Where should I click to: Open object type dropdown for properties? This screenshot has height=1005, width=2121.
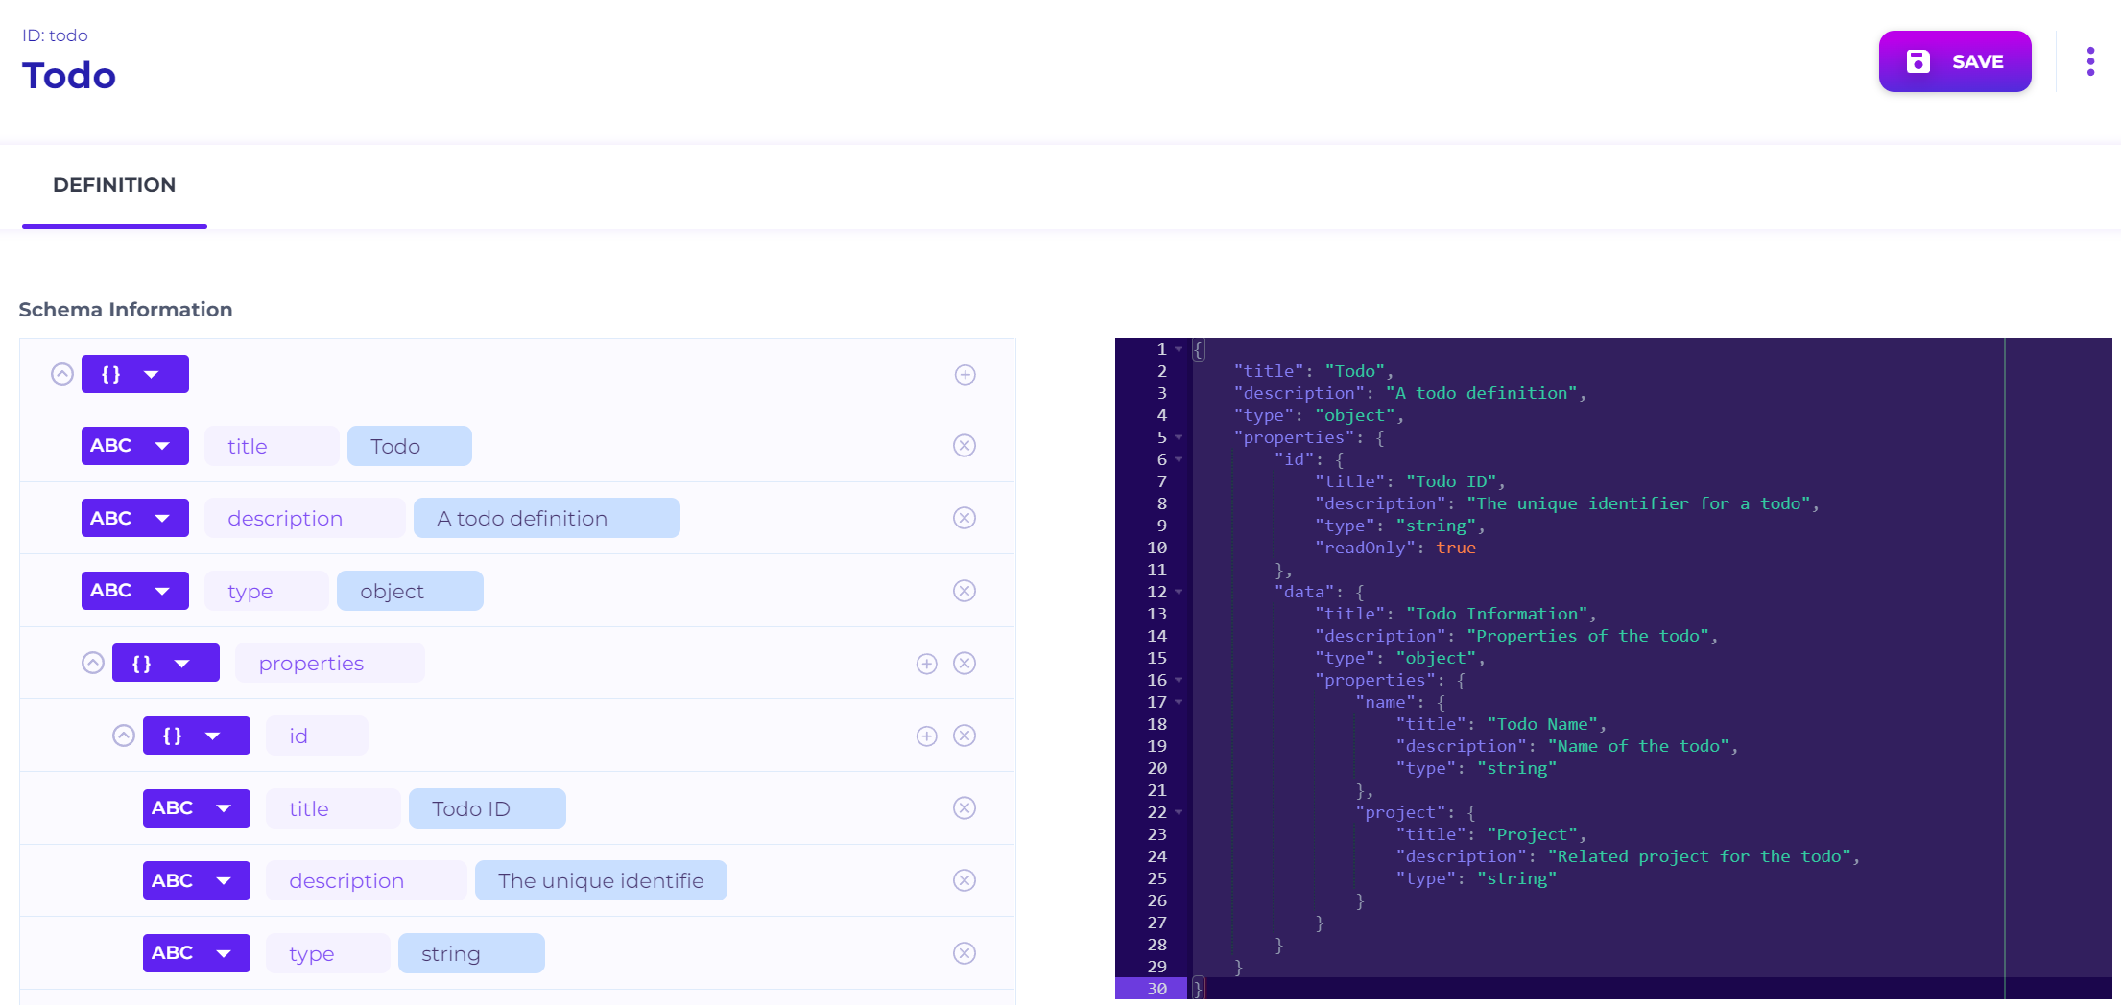pyautogui.click(x=181, y=664)
